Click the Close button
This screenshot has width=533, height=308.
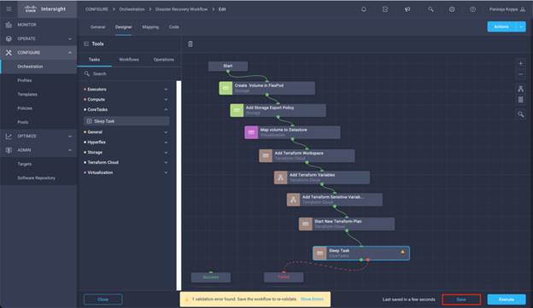point(102,299)
